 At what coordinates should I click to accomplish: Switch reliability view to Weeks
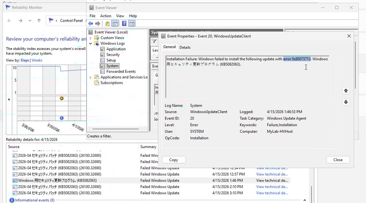coord(37,61)
